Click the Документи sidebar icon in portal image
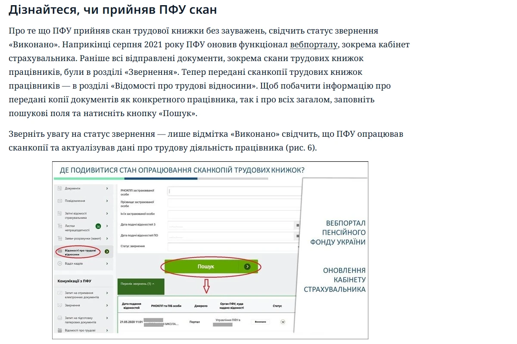Screen dimensions: 517x344 (60, 189)
